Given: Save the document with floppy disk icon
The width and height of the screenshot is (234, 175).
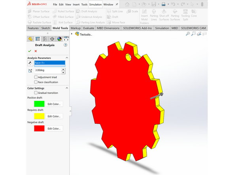Looking at the screenshot, I should pos(154,4).
